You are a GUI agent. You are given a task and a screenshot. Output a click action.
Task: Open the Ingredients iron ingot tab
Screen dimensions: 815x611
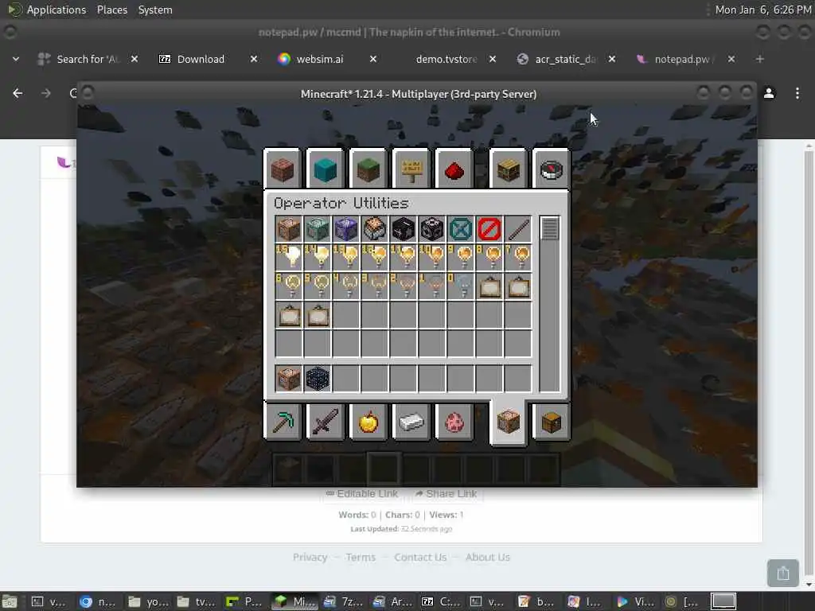411,422
